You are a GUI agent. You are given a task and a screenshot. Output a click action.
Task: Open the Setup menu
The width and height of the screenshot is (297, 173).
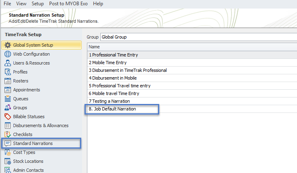[x=38, y=4]
